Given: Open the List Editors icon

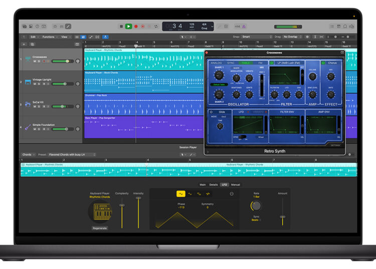Looking at the screenshot, I should pos(332,27).
